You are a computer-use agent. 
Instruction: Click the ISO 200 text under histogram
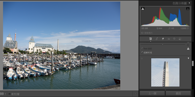[x=145, y=28]
